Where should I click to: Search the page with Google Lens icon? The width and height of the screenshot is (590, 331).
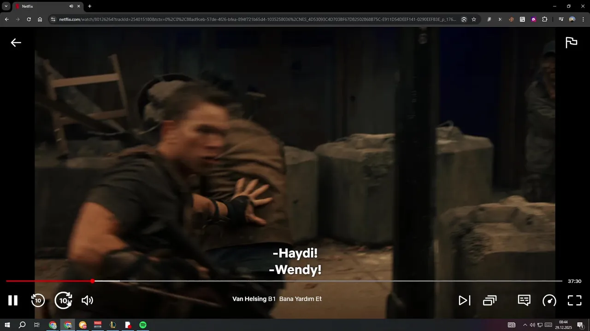point(464,19)
